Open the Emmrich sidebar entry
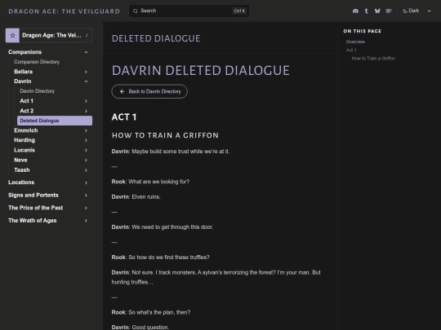This screenshot has width=441, height=330. (26, 130)
